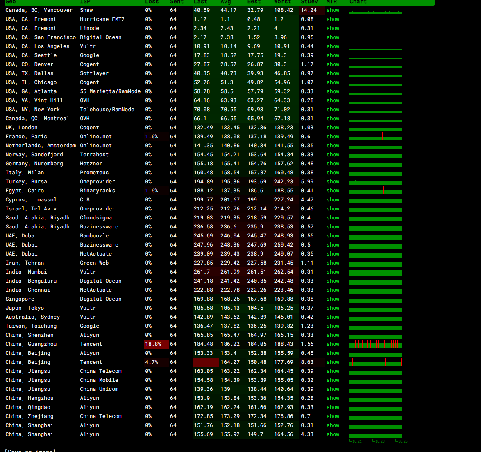Click the Save as image link
This screenshot has height=452, width=481.
[x=30, y=450]
